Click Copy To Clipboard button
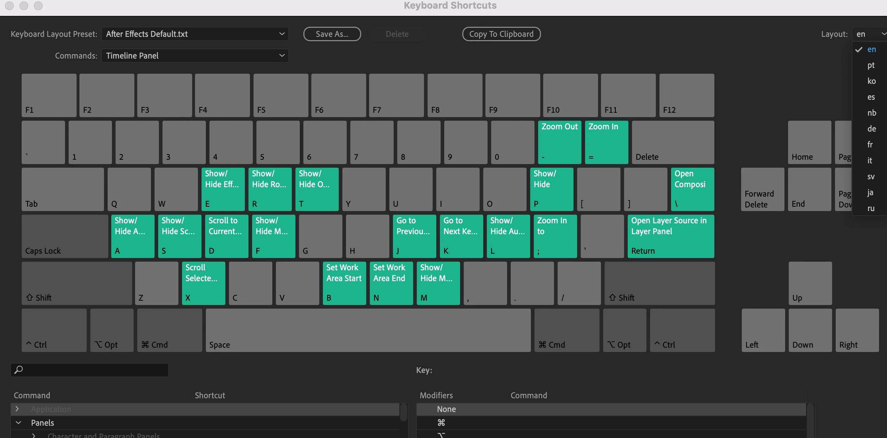This screenshot has height=438, width=887. pos(501,34)
